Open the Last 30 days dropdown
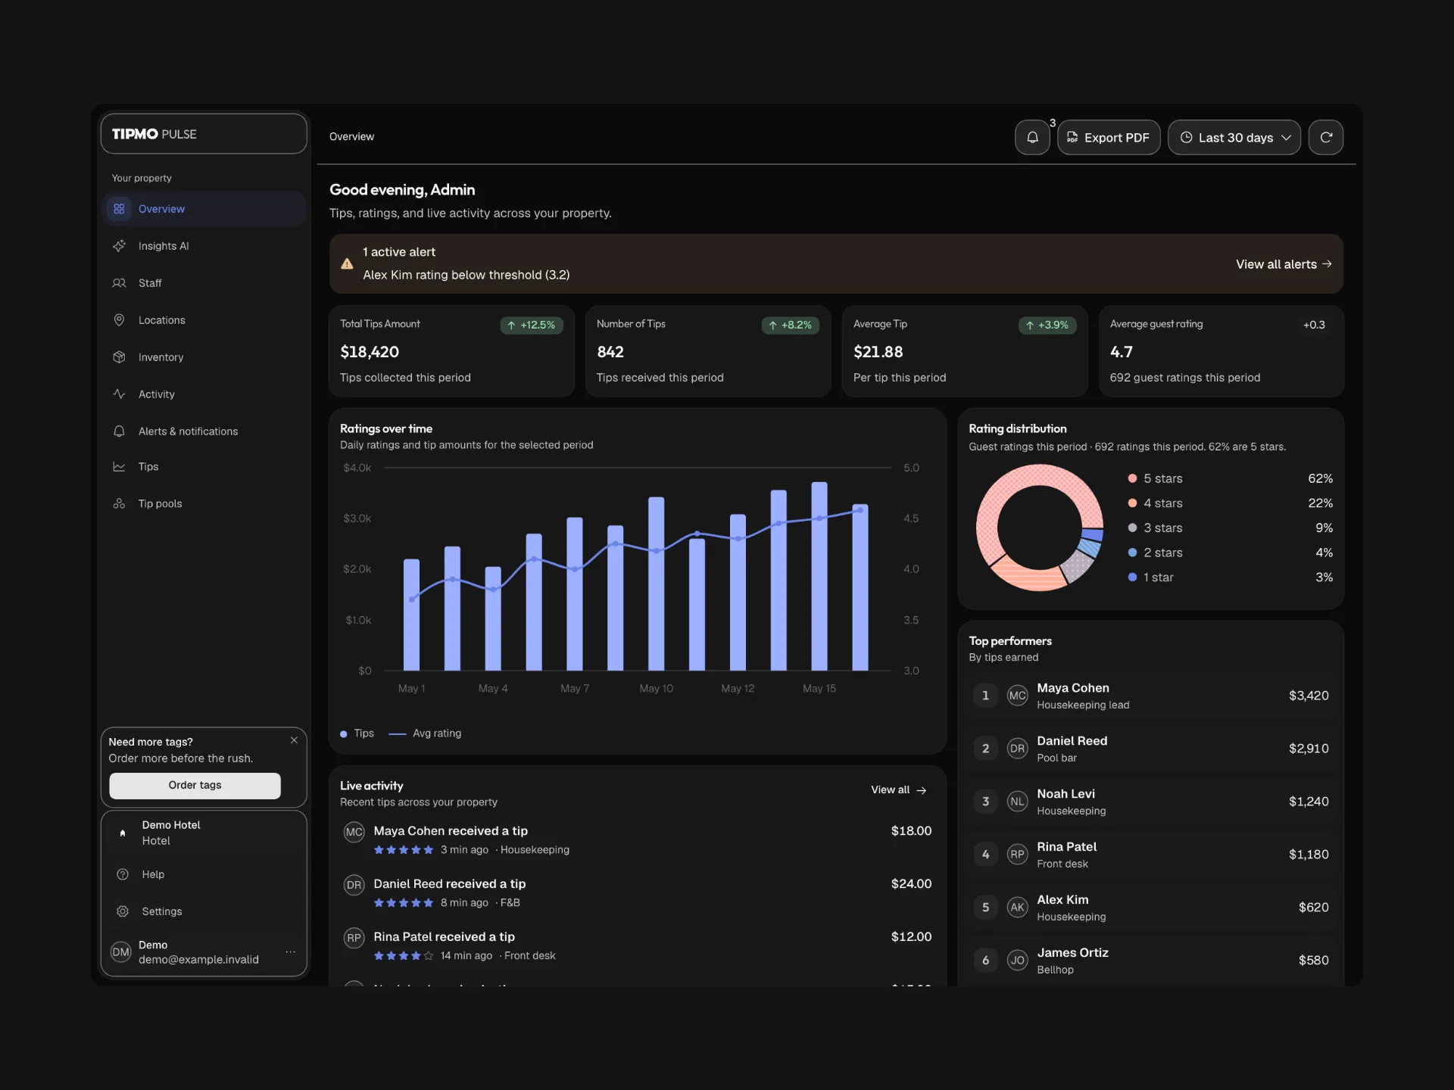Screen dimensions: 1454x1090 [1234, 137]
